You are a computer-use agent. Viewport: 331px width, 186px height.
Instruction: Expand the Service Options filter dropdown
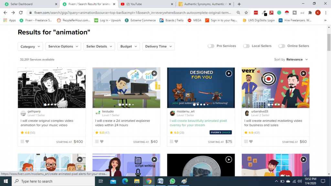[x=63, y=46]
